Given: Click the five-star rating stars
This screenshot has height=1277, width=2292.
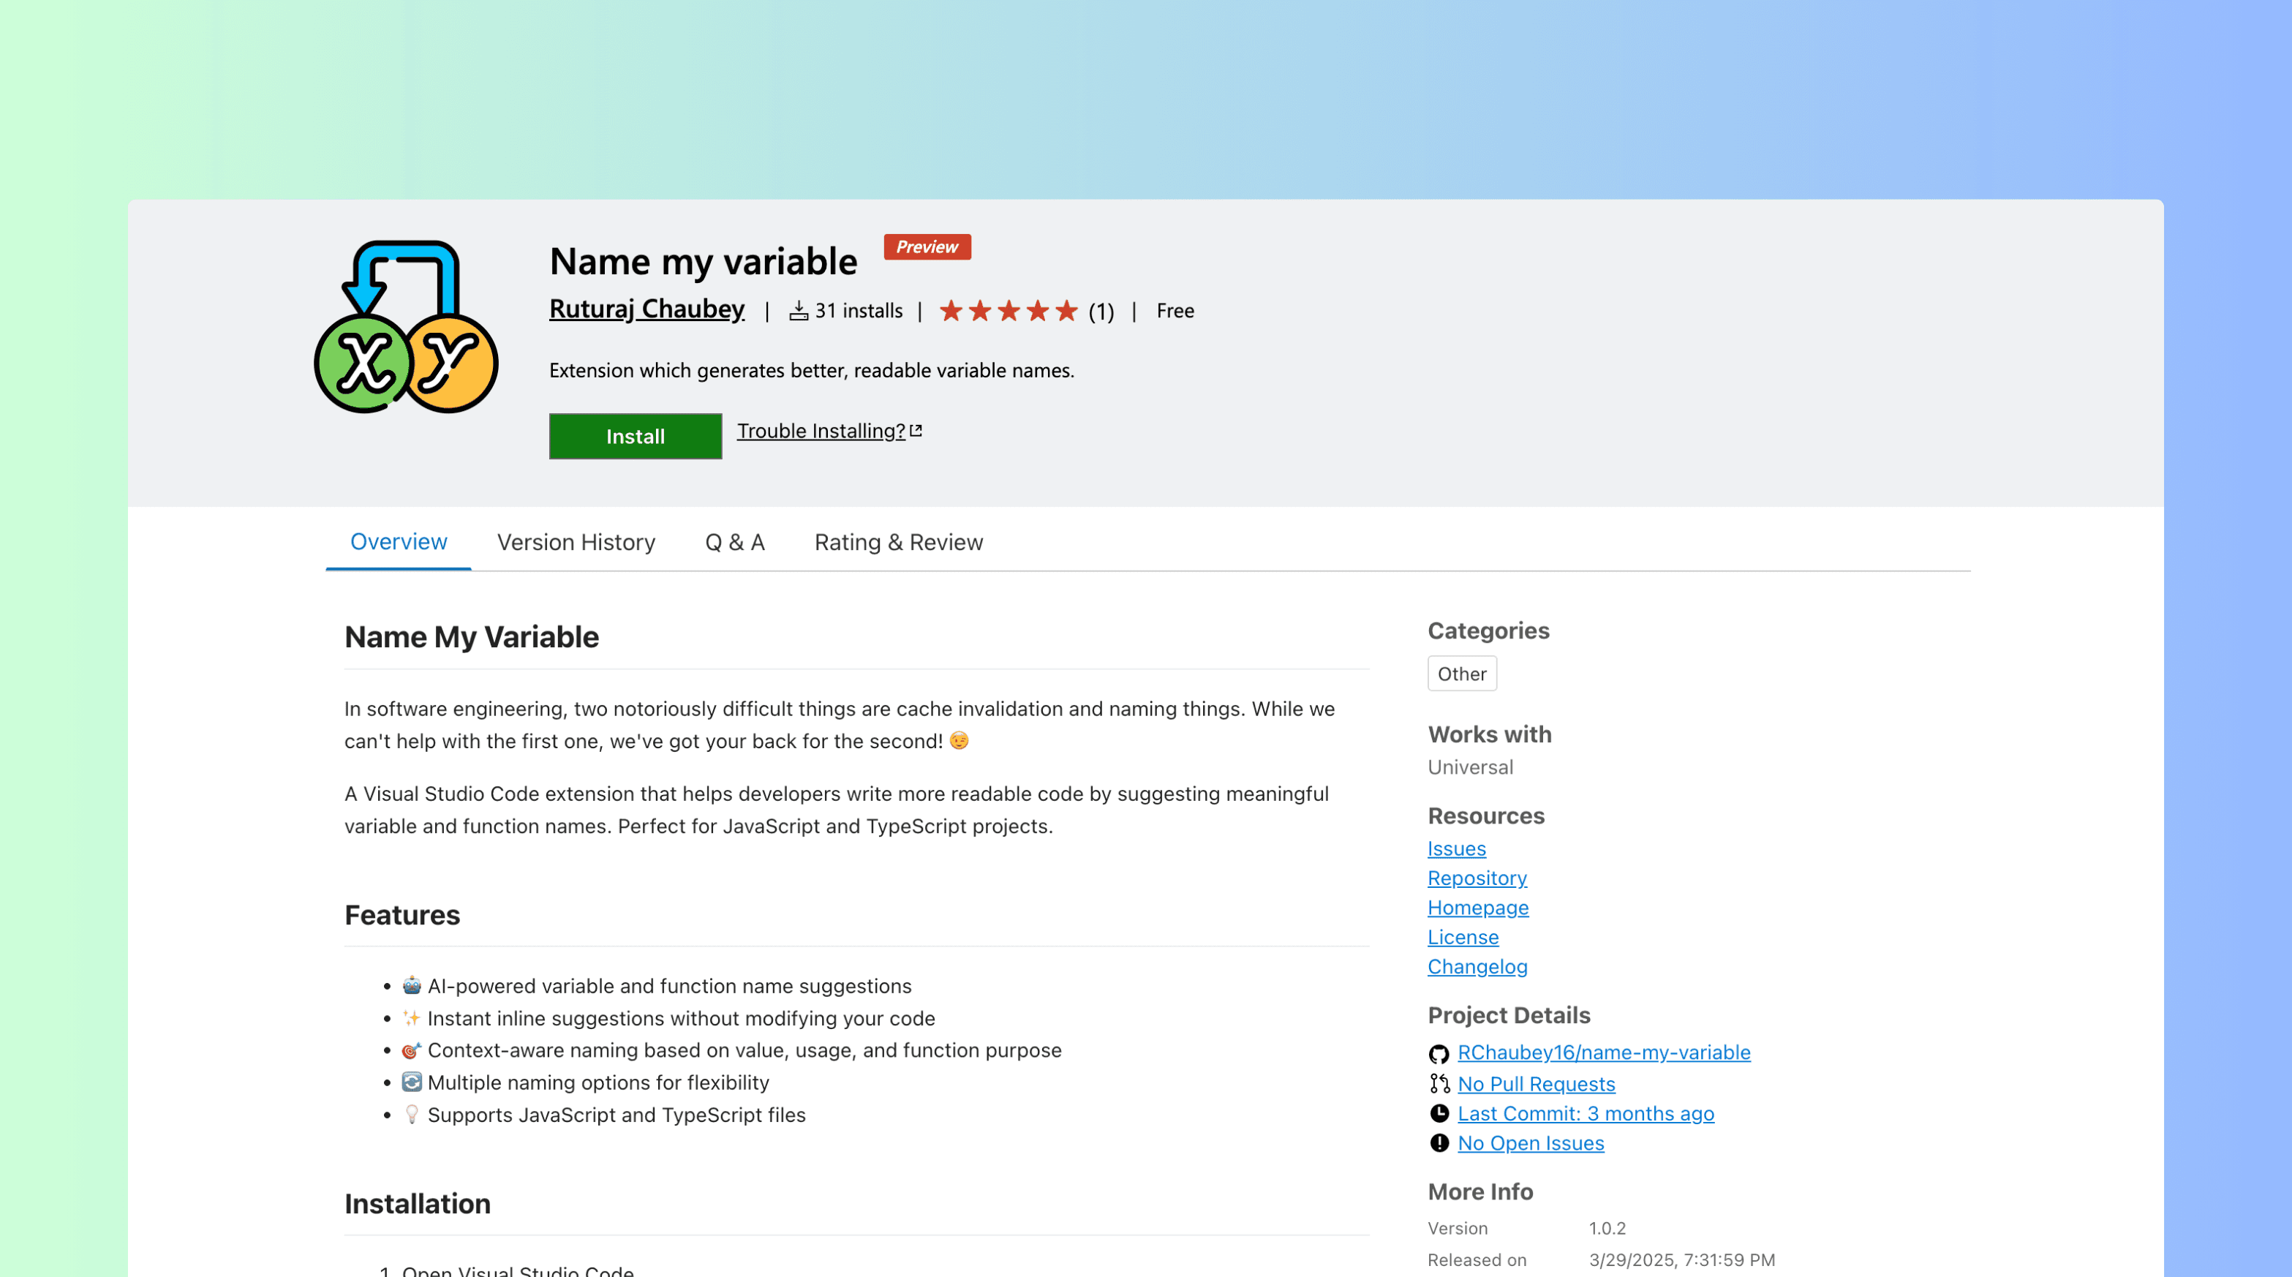Looking at the screenshot, I should click(1009, 311).
